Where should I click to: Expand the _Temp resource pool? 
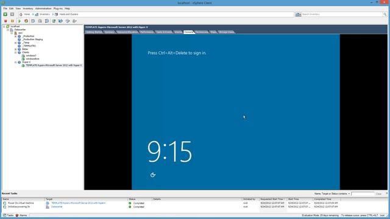click(x=16, y=43)
